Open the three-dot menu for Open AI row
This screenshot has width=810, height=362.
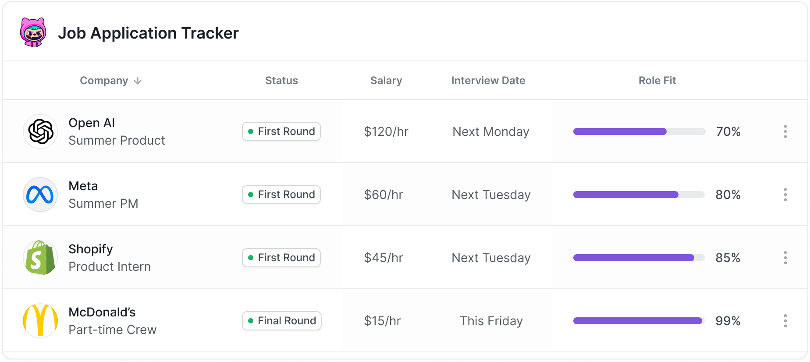click(785, 131)
